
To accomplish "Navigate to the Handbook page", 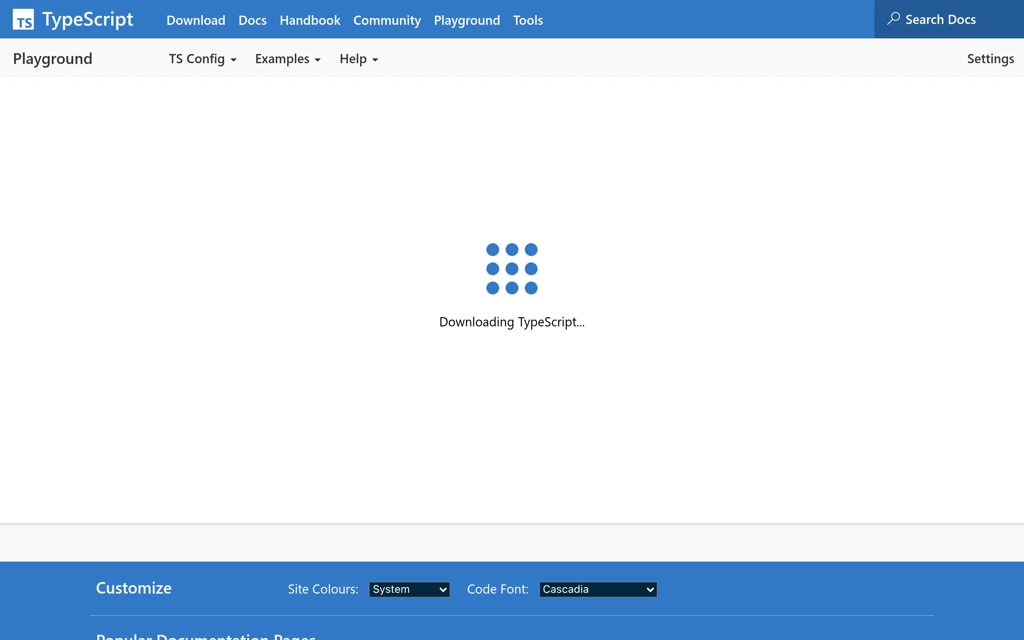I will (x=310, y=20).
